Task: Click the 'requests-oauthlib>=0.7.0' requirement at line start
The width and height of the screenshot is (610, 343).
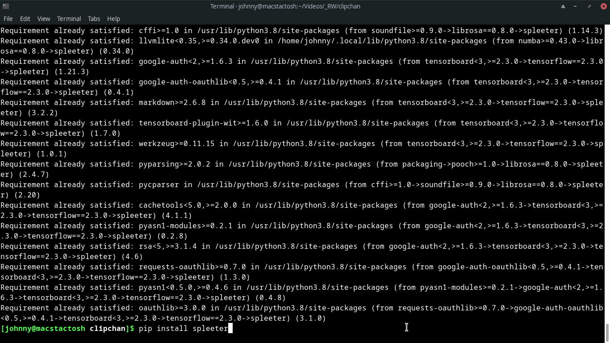Action: coord(192,267)
